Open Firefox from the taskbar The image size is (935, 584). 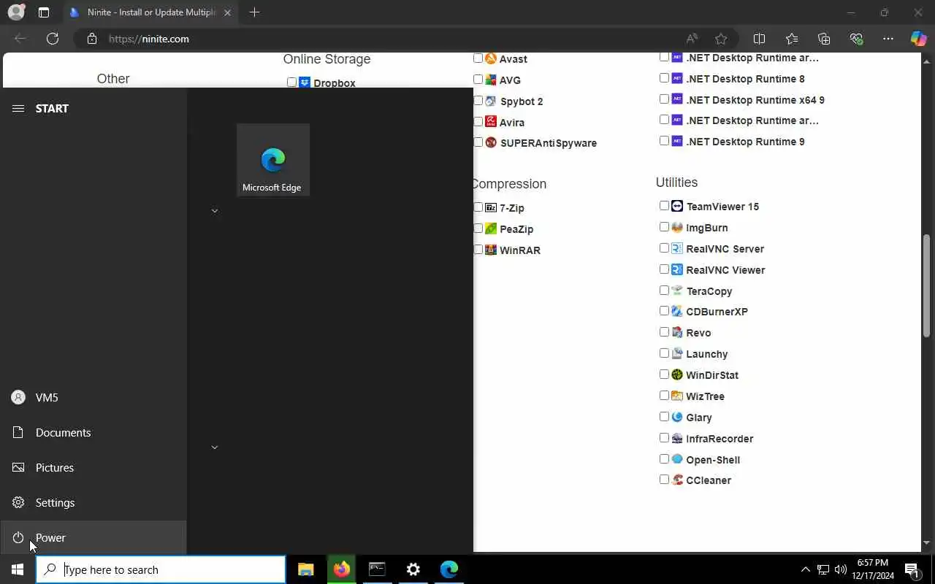[x=342, y=569]
